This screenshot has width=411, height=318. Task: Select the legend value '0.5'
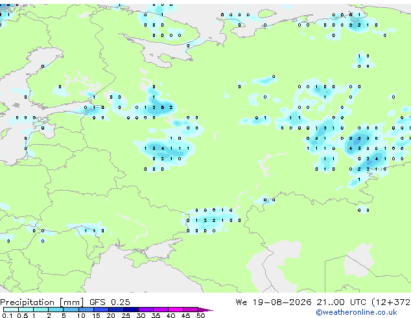click(22, 315)
